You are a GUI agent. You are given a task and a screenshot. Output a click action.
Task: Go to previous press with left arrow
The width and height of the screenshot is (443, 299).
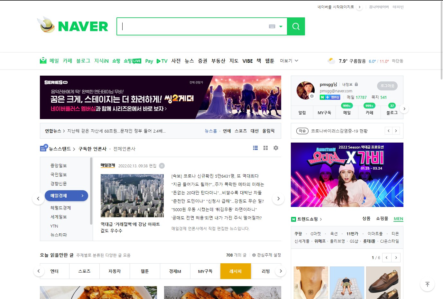click(x=38, y=199)
